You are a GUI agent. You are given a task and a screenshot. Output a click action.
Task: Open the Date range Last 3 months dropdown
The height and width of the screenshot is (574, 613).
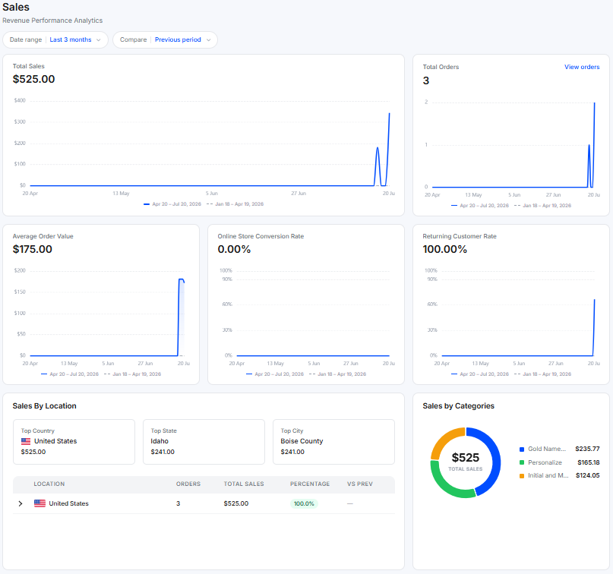pyautogui.click(x=55, y=39)
